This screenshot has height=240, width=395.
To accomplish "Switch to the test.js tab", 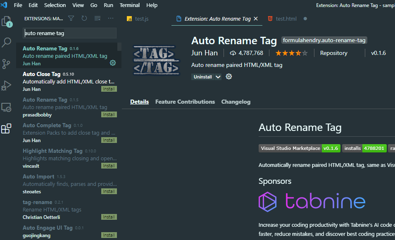I will click(138, 19).
